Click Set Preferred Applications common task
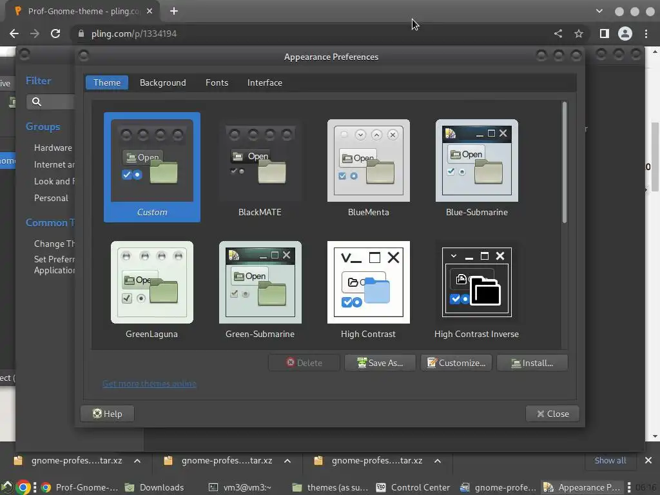This screenshot has height=495, width=660. click(54, 265)
